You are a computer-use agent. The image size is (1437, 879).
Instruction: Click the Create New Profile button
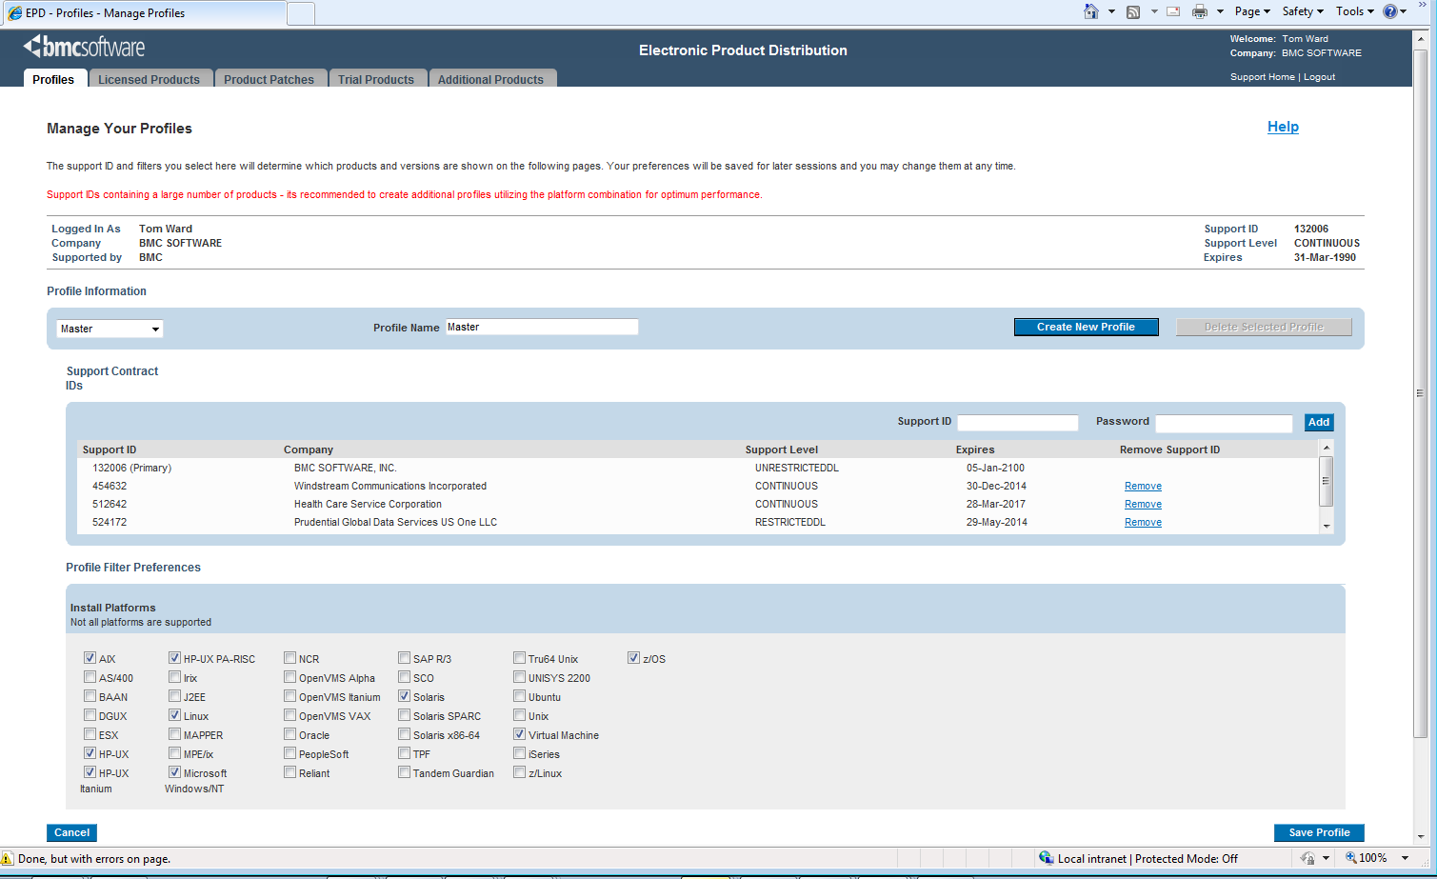click(1086, 327)
